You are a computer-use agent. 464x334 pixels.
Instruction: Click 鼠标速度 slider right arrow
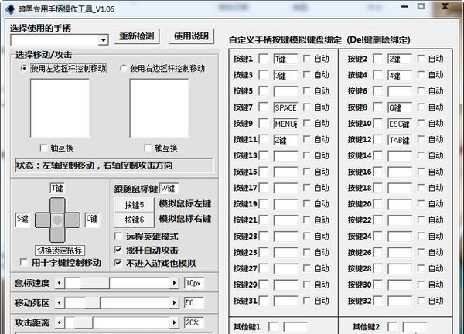pos(174,283)
